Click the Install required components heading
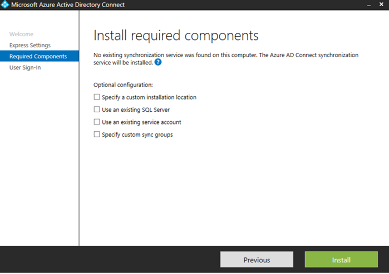The height and width of the screenshot is (274, 389). [176, 36]
